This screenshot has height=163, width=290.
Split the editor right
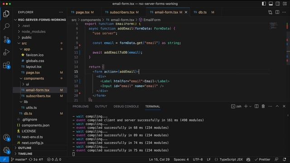(x=277, y=12)
